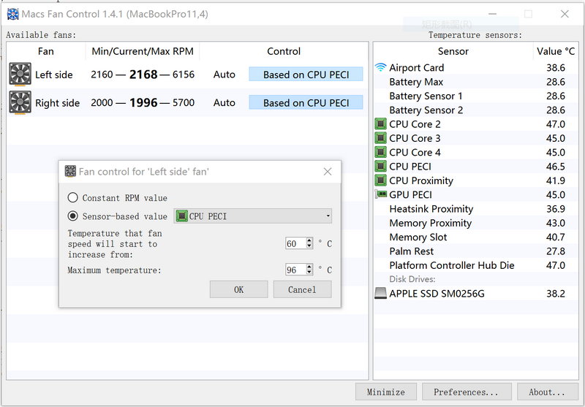Click the Value °C column header
The height and width of the screenshot is (407, 585).
[555, 51]
